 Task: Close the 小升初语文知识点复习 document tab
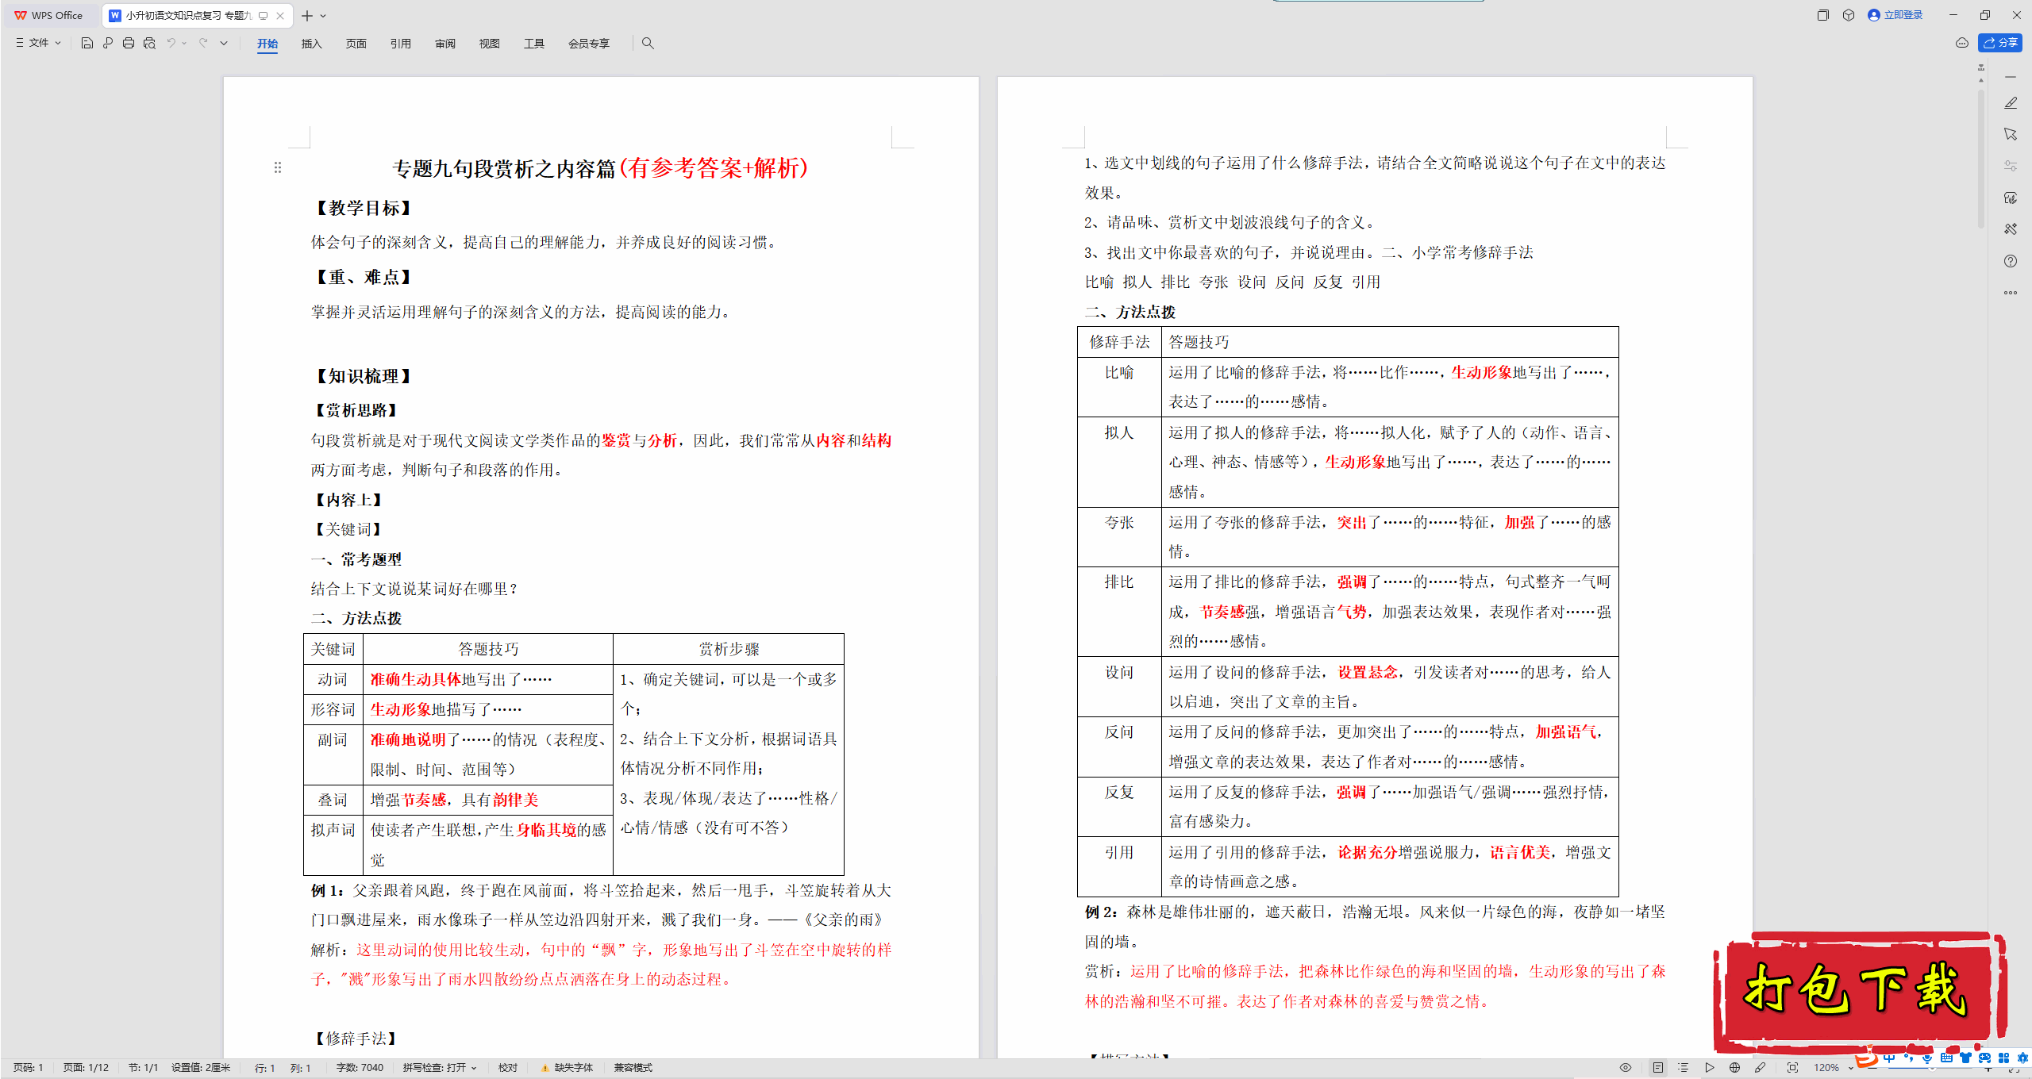coord(280,16)
